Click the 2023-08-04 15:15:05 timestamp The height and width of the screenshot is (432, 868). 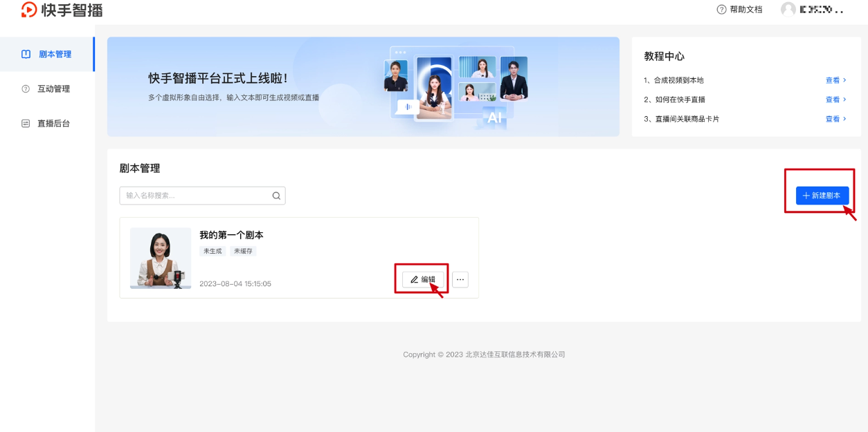click(x=235, y=283)
